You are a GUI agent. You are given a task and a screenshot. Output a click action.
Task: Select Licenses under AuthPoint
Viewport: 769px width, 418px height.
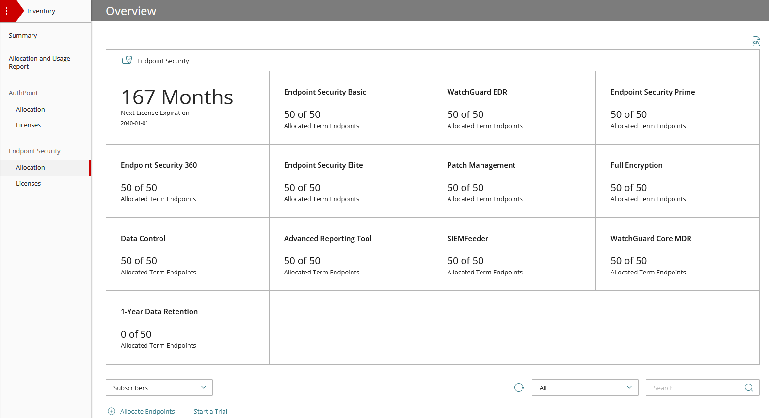point(29,125)
